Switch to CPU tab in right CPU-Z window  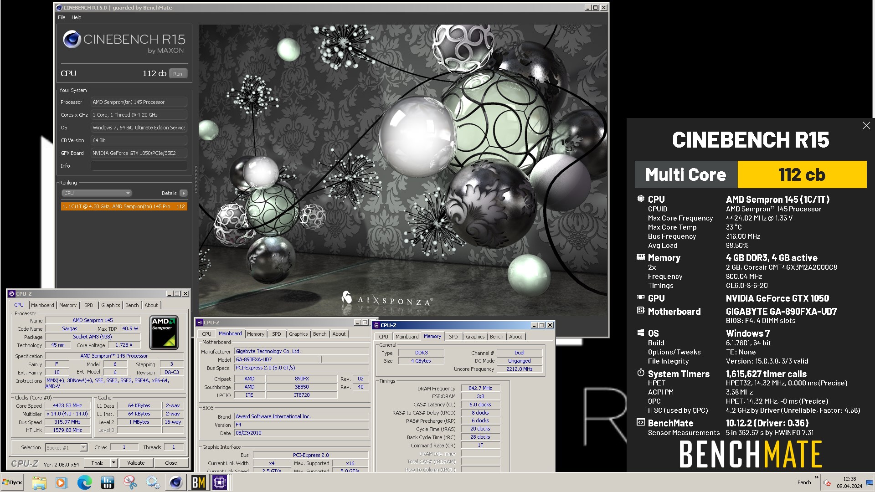tap(384, 337)
